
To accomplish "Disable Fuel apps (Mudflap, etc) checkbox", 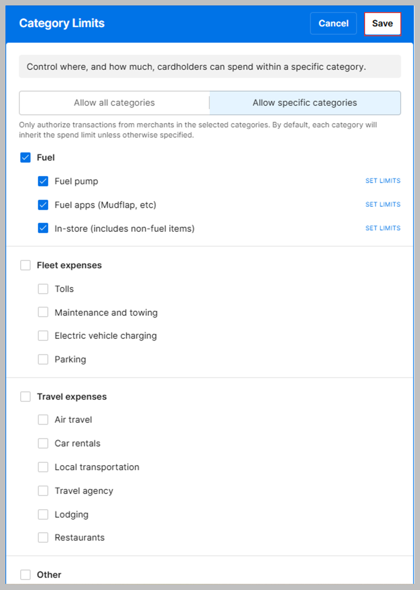I will tap(43, 205).
